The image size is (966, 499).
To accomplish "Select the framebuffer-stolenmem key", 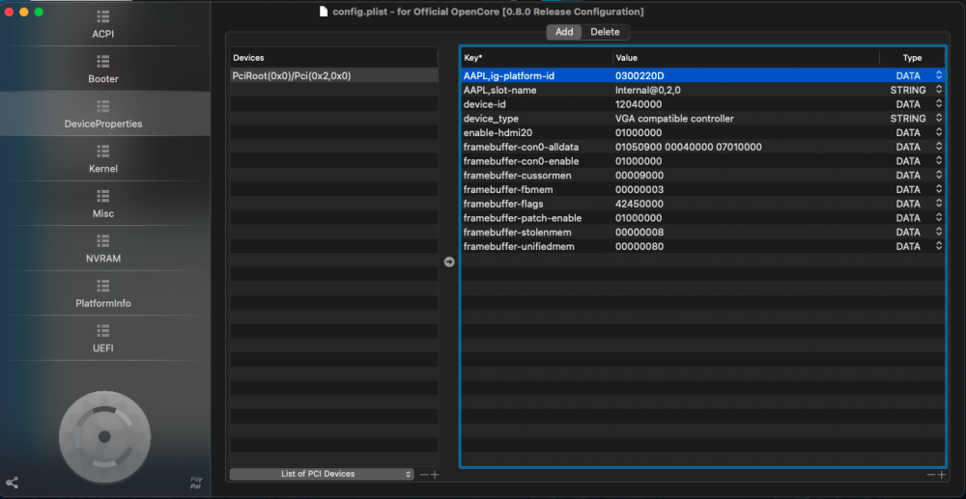I will (517, 232).
